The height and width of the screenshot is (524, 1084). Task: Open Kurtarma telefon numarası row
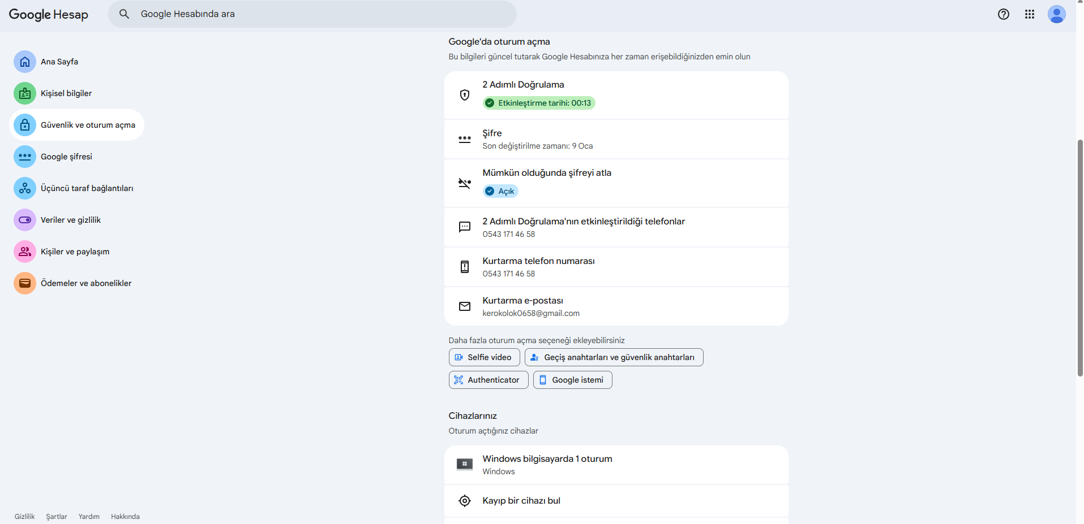coord(616,267)
